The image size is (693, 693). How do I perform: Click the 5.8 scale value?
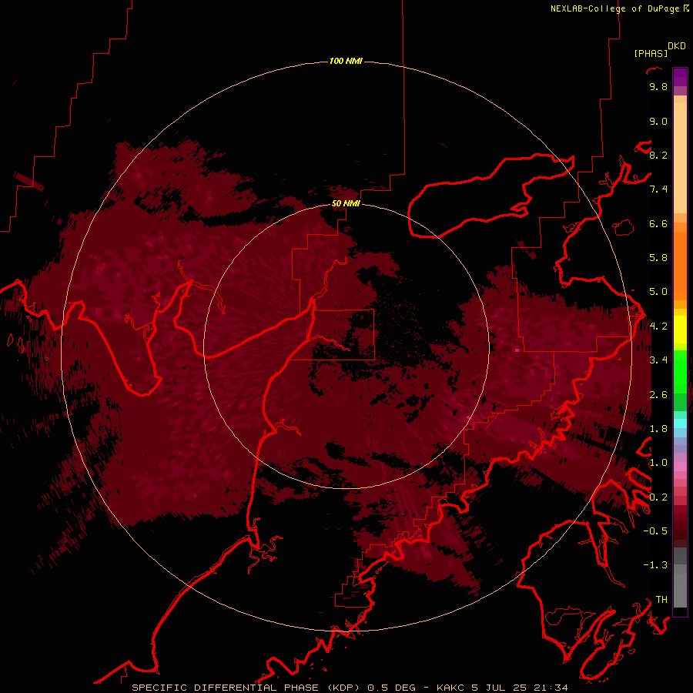658,258
